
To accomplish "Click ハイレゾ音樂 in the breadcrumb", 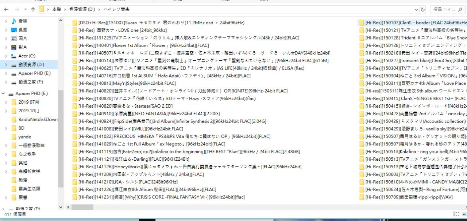I will 117,9.
